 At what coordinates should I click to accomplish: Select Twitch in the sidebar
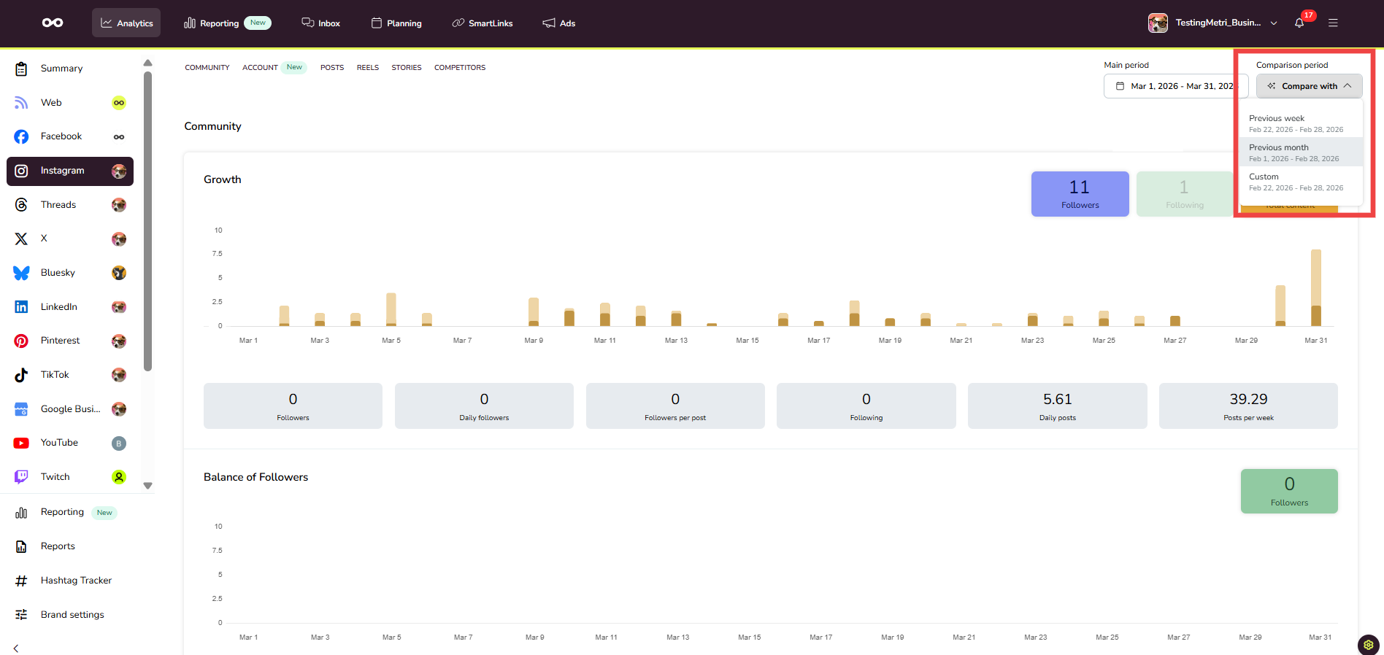tap(70, 477)
